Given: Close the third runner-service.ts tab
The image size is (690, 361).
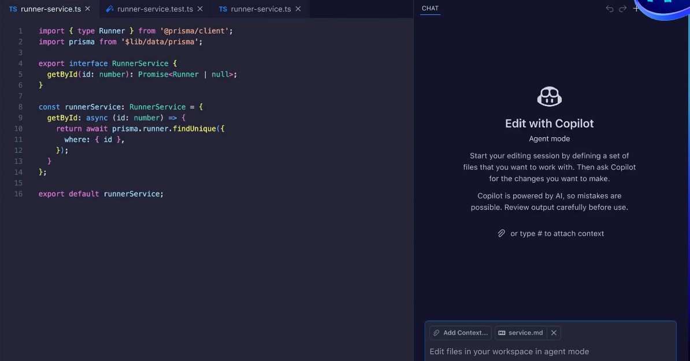Looking at the screenshot, I should coord(298,9).
